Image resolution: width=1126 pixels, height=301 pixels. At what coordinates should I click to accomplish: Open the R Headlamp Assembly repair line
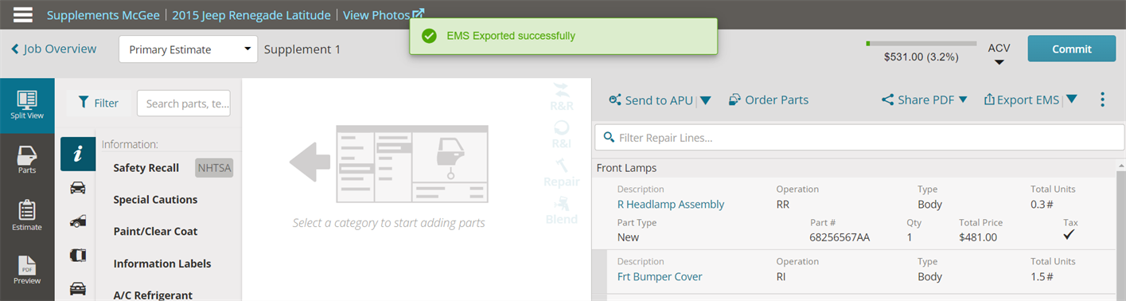point(671,205)
